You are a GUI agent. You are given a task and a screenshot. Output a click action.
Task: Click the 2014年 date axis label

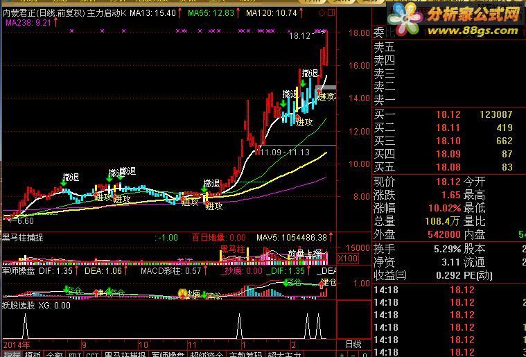click(17, 345)
